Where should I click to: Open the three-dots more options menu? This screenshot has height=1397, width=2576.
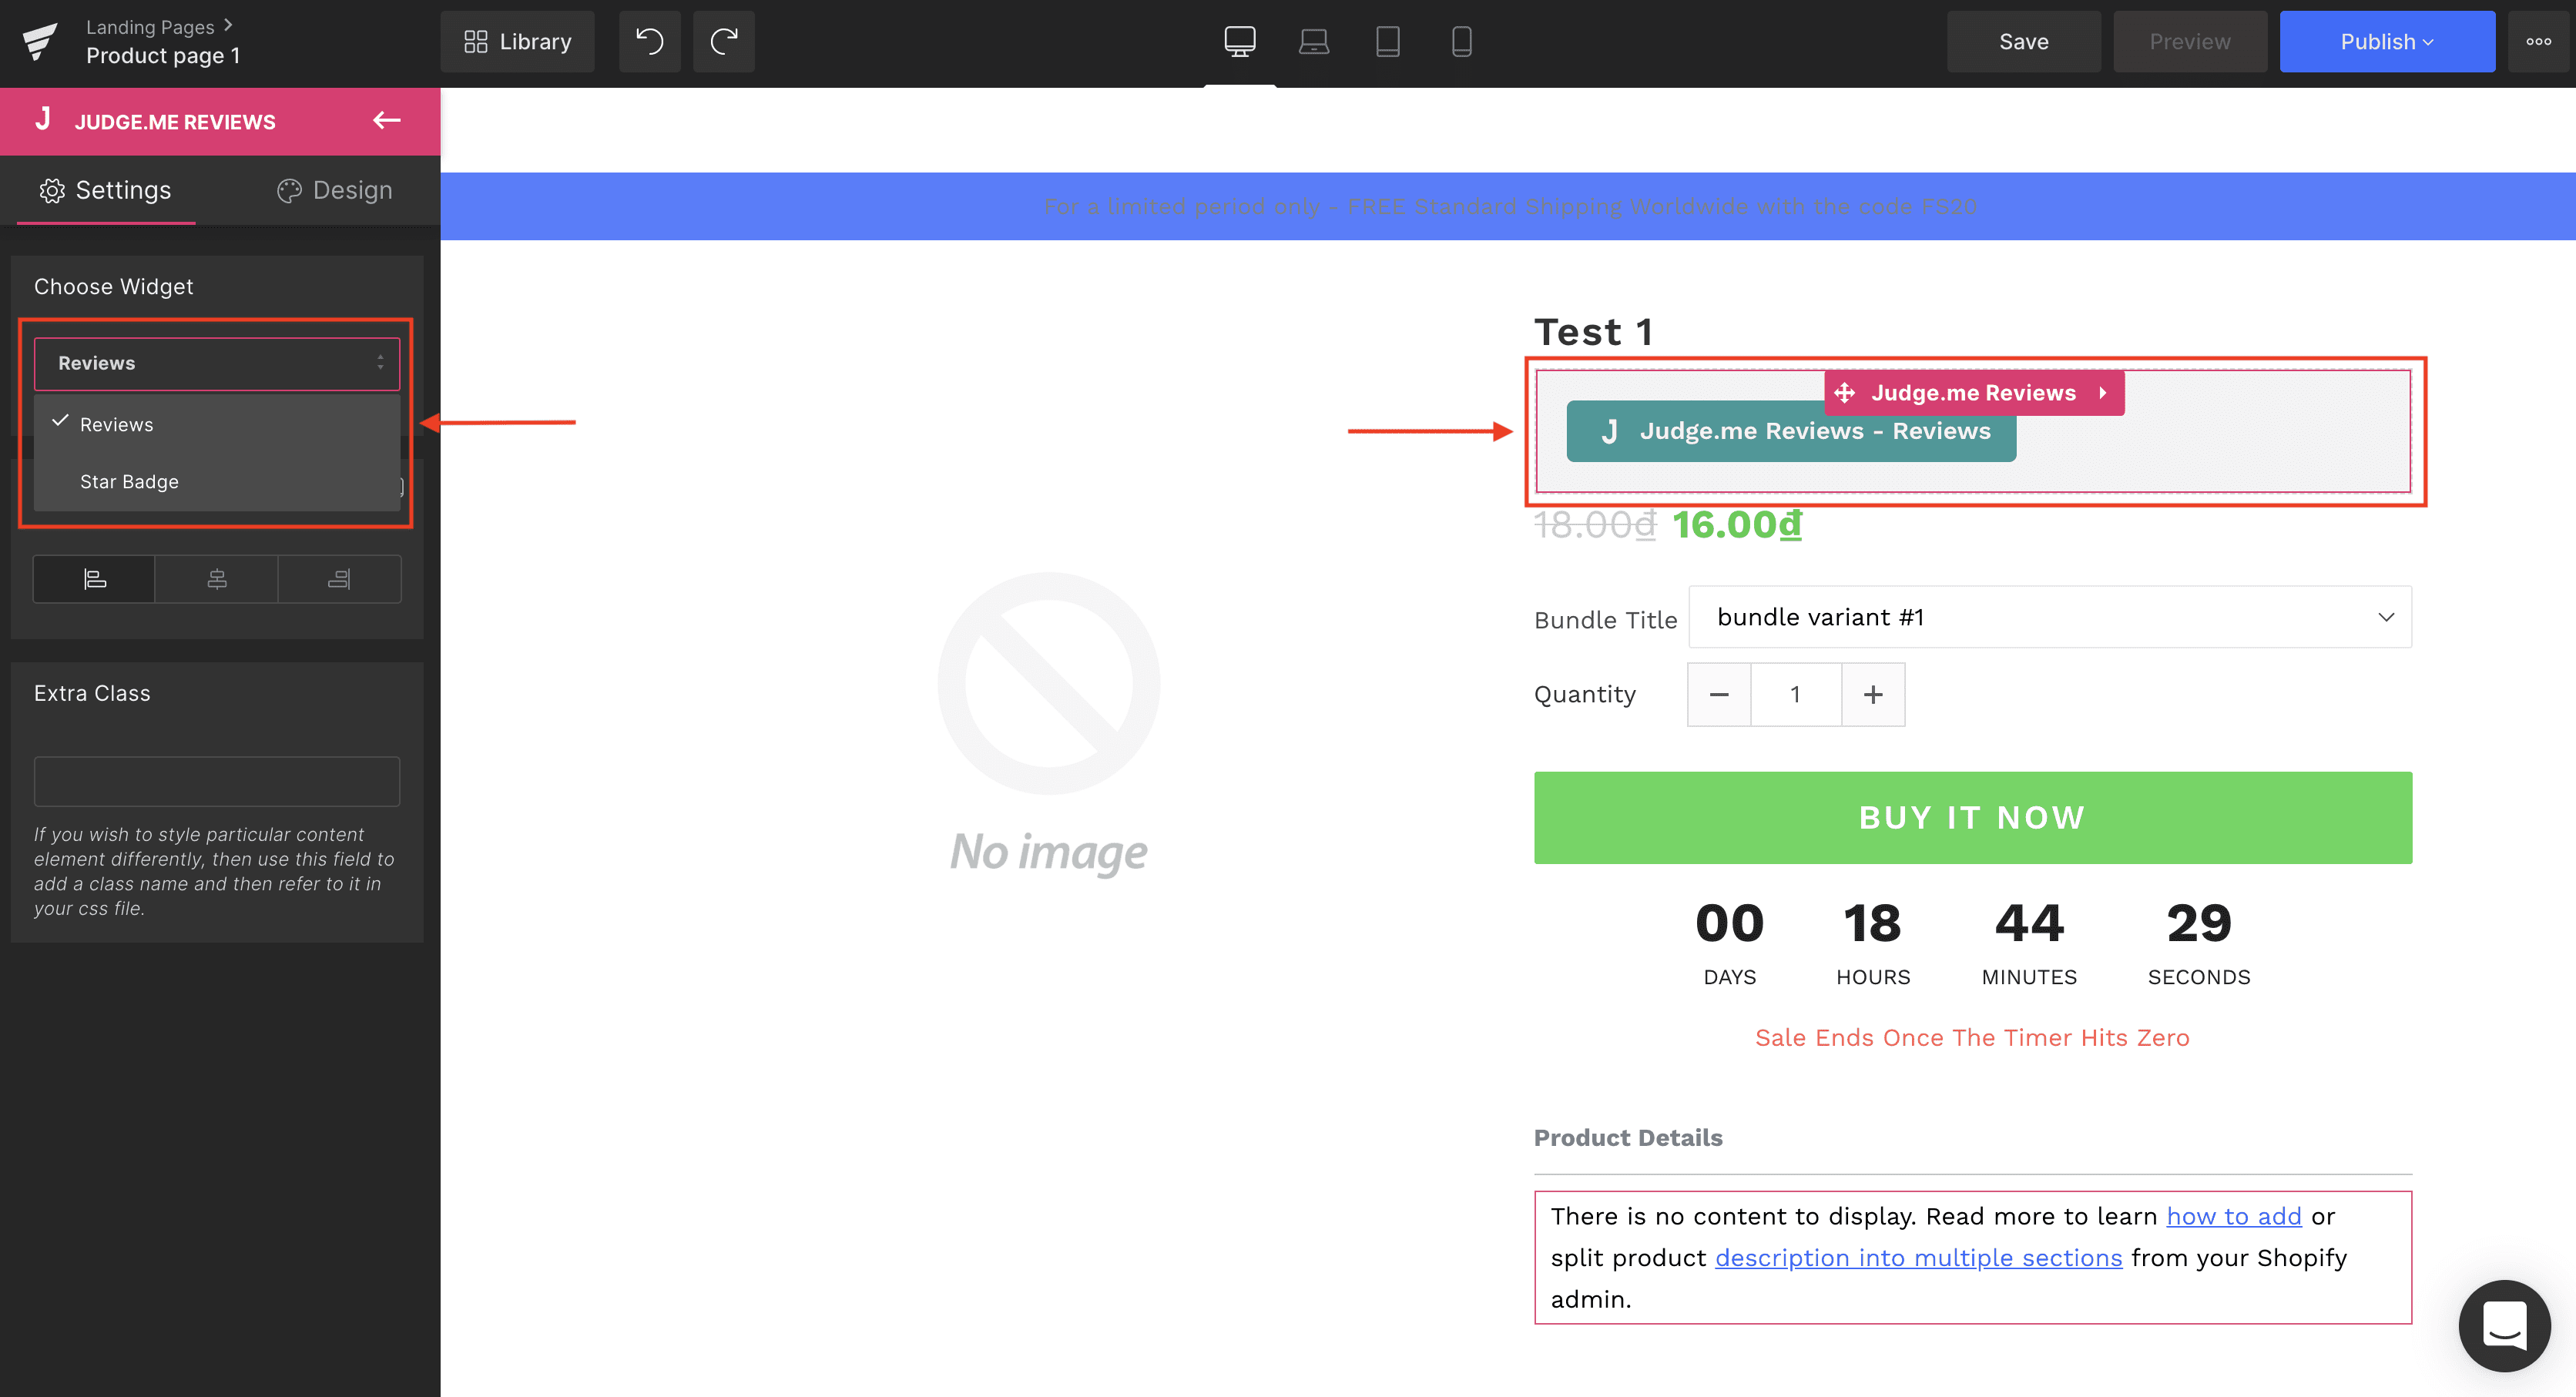click(2538, 41)
